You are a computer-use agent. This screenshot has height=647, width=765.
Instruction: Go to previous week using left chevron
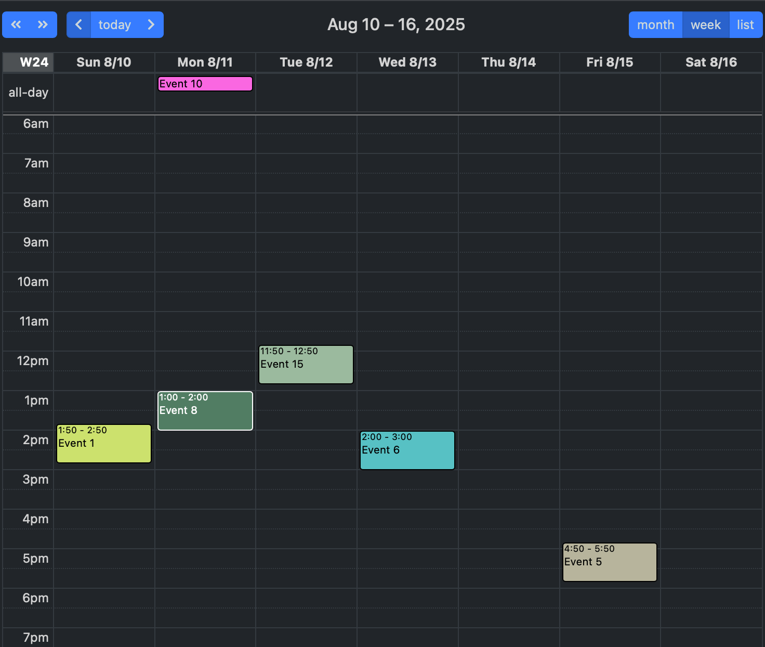[x=78, y=24]
